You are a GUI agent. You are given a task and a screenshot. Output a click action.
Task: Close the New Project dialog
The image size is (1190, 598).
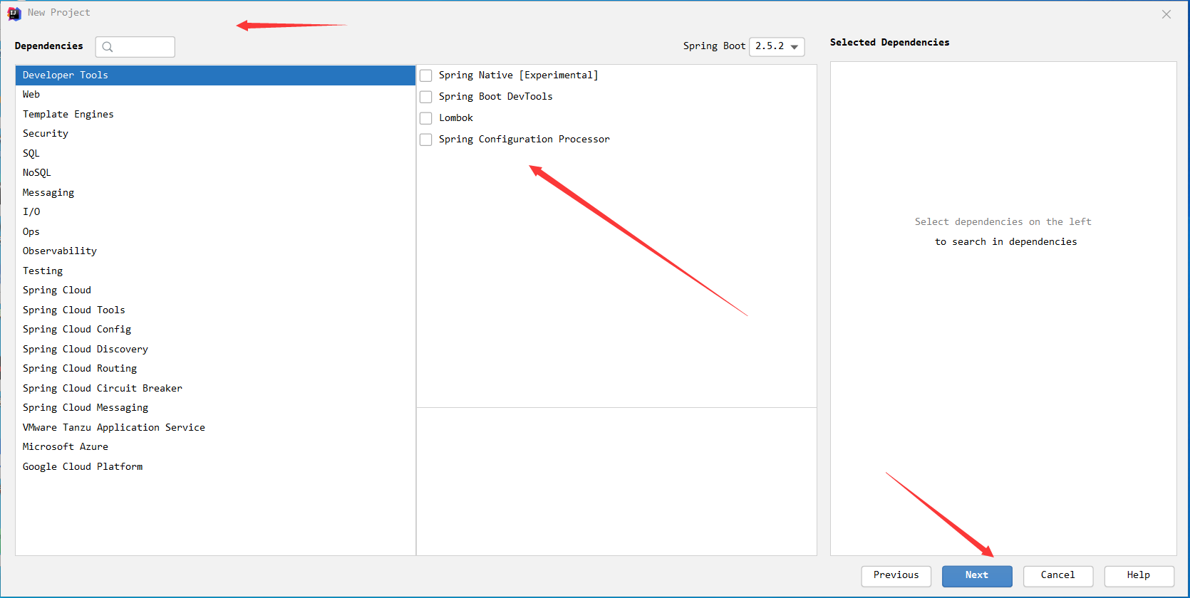coord(1166,14)
